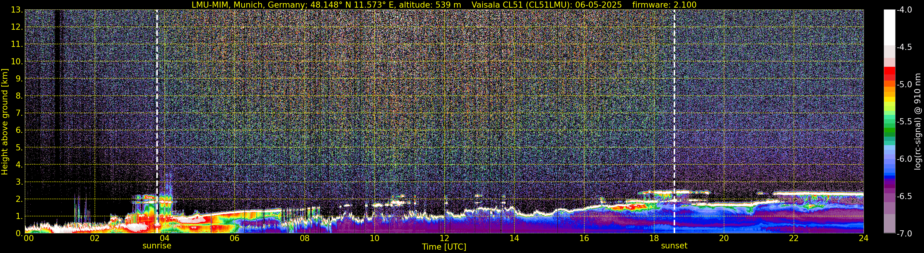Click time axis tick '22'

(x=794, y=238)
